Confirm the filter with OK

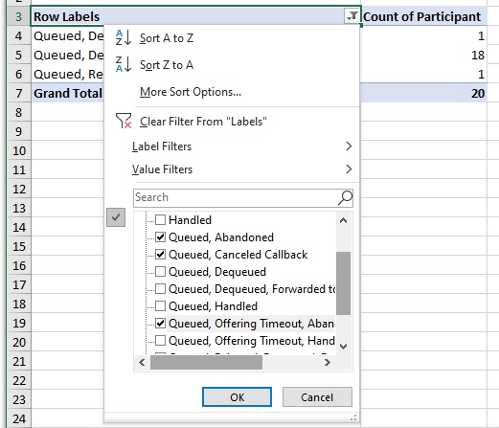tap(237, 397)
